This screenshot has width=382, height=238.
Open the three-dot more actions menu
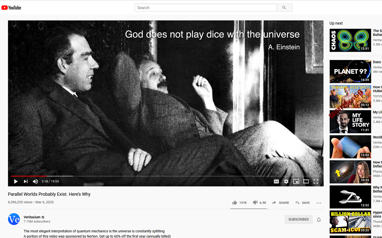319,203
